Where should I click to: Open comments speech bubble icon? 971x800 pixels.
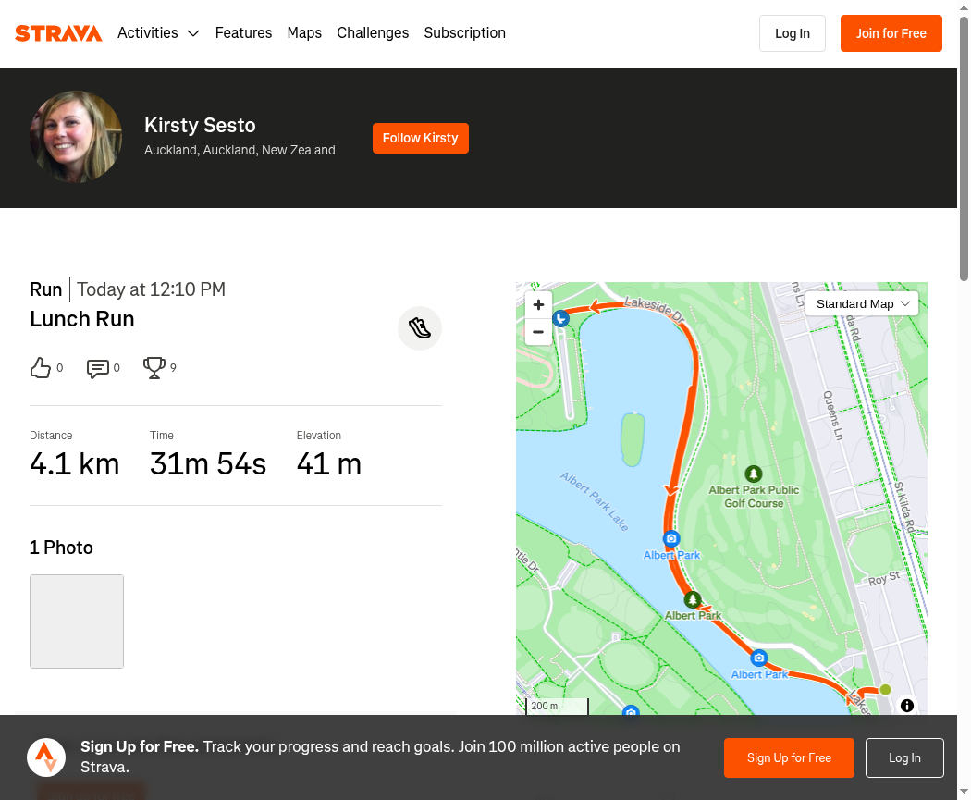98,368
